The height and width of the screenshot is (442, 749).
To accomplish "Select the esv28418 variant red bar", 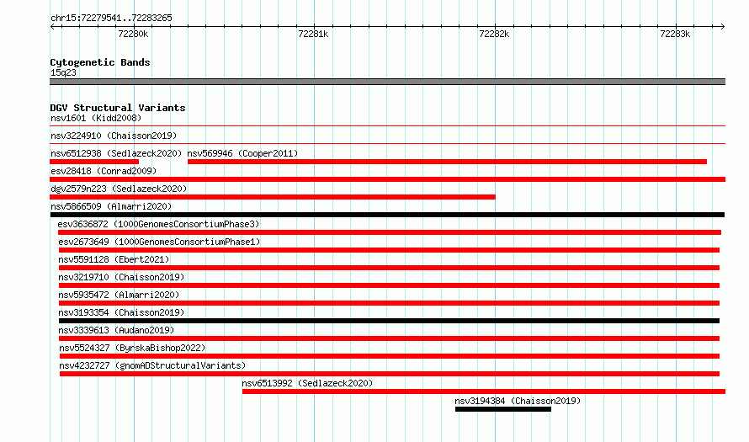I will tap(387, 179).
